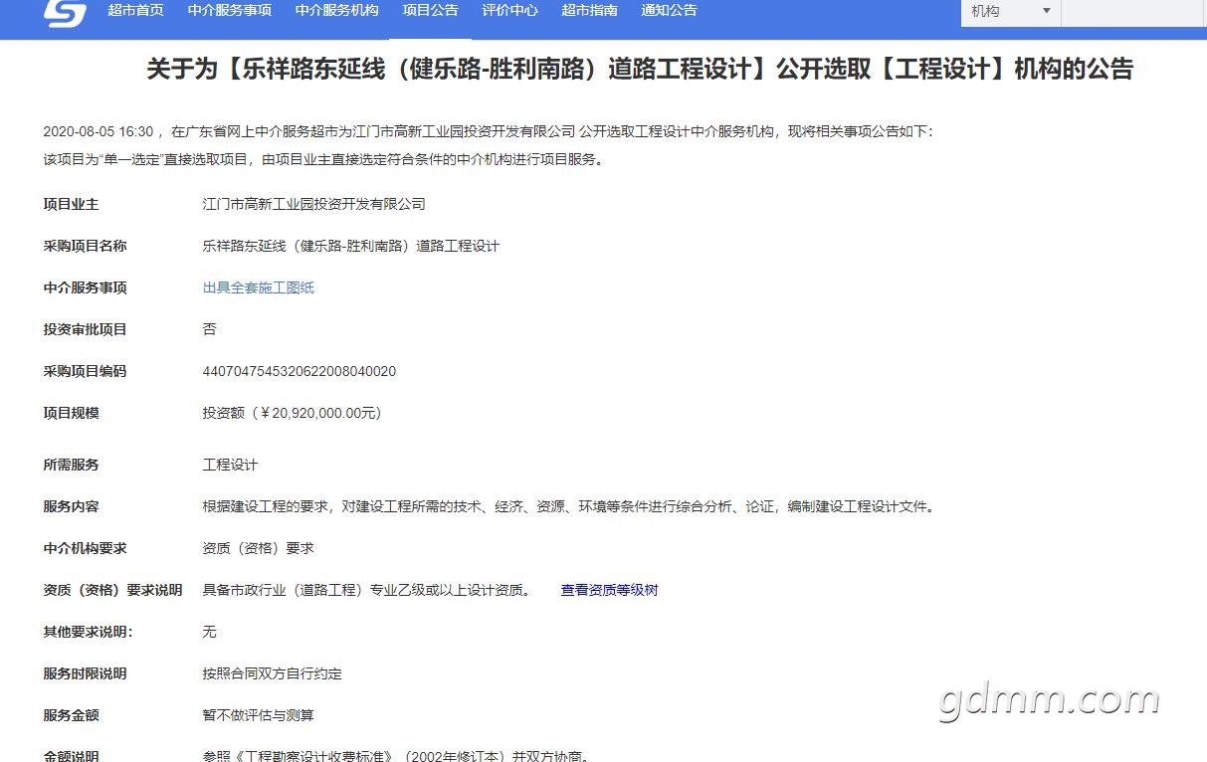Click the 采购项目编码 number text

pos(300,371)
